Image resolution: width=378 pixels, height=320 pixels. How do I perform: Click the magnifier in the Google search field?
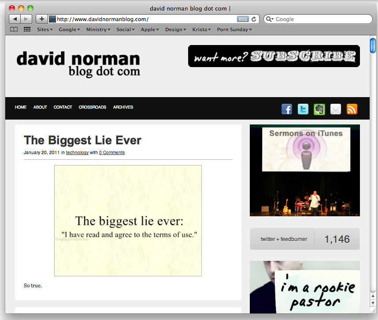click(x=270, y=19)
